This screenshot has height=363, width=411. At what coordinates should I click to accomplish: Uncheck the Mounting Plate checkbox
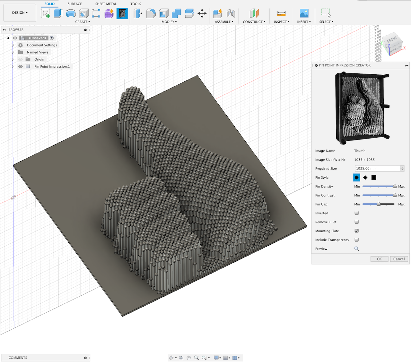click(x=356, y=231)
